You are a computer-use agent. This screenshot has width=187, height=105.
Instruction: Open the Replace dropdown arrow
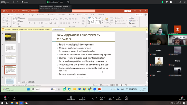(x=138, y=21)
